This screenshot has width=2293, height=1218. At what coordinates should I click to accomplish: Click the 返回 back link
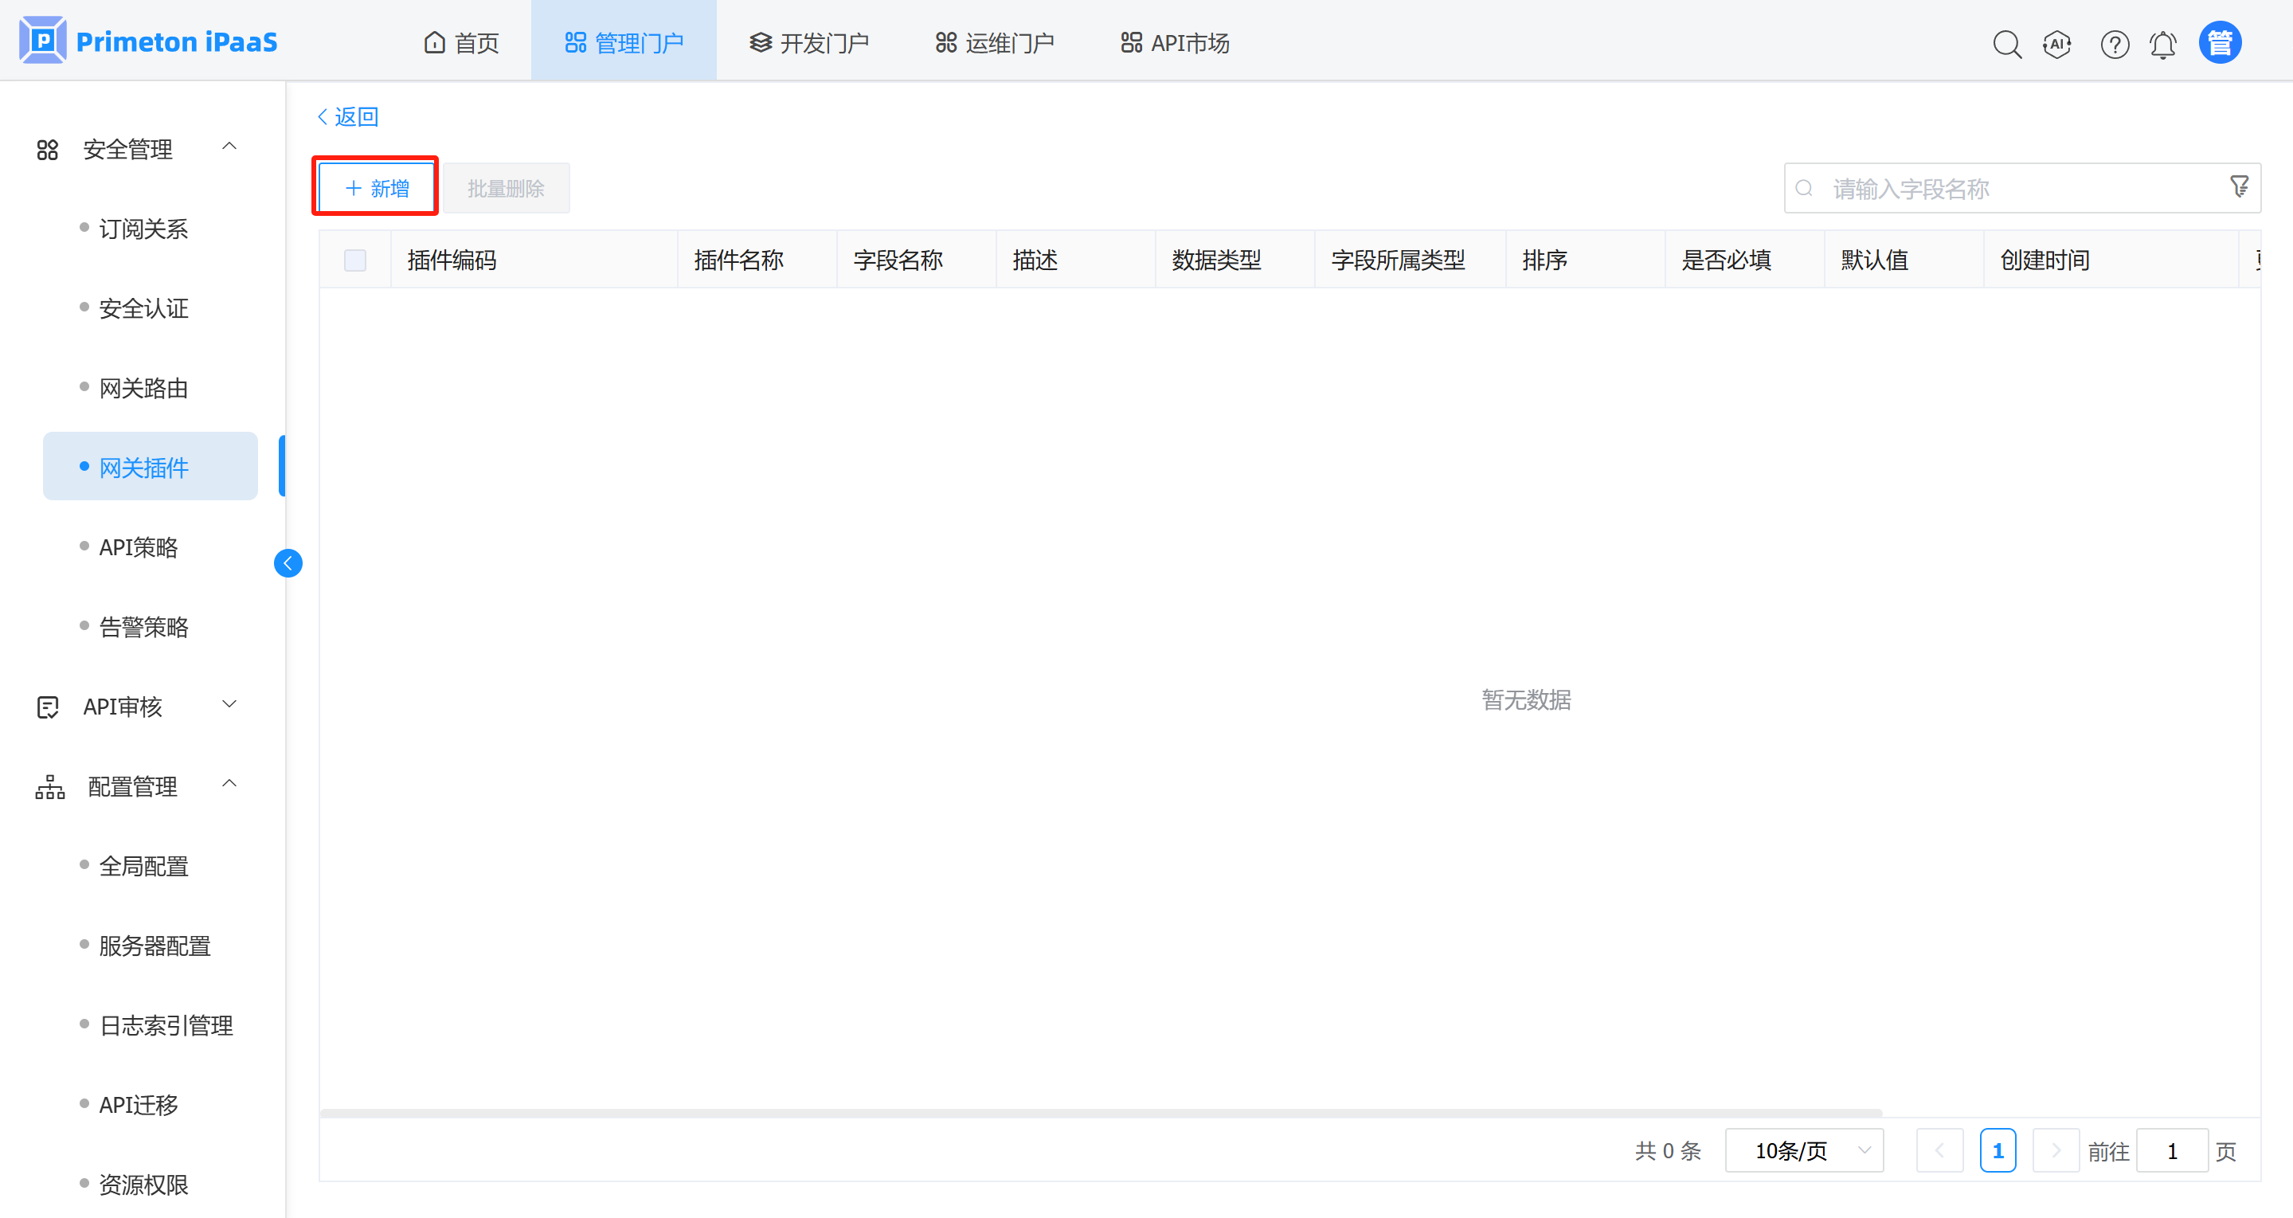point(348,116)
